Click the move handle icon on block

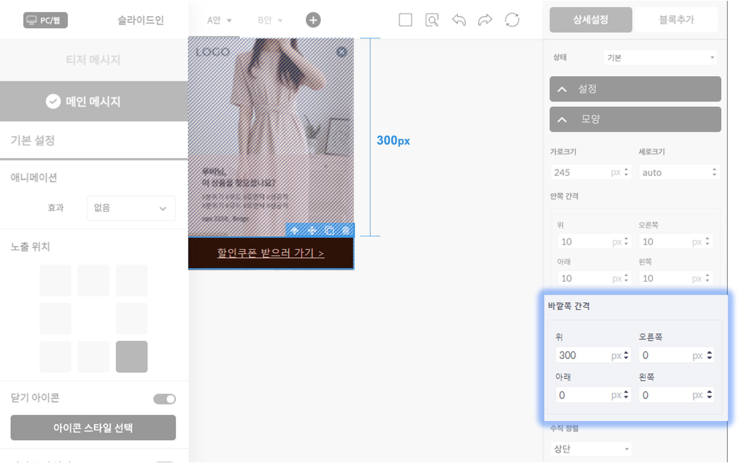coord(312,230)
